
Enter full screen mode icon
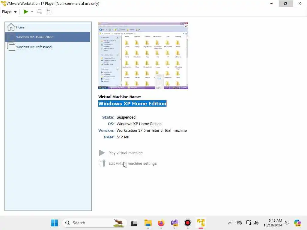(49, 12)
